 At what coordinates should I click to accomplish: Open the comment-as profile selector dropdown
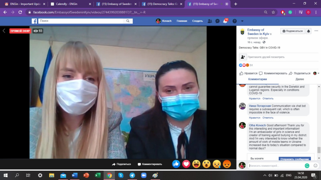316,73
